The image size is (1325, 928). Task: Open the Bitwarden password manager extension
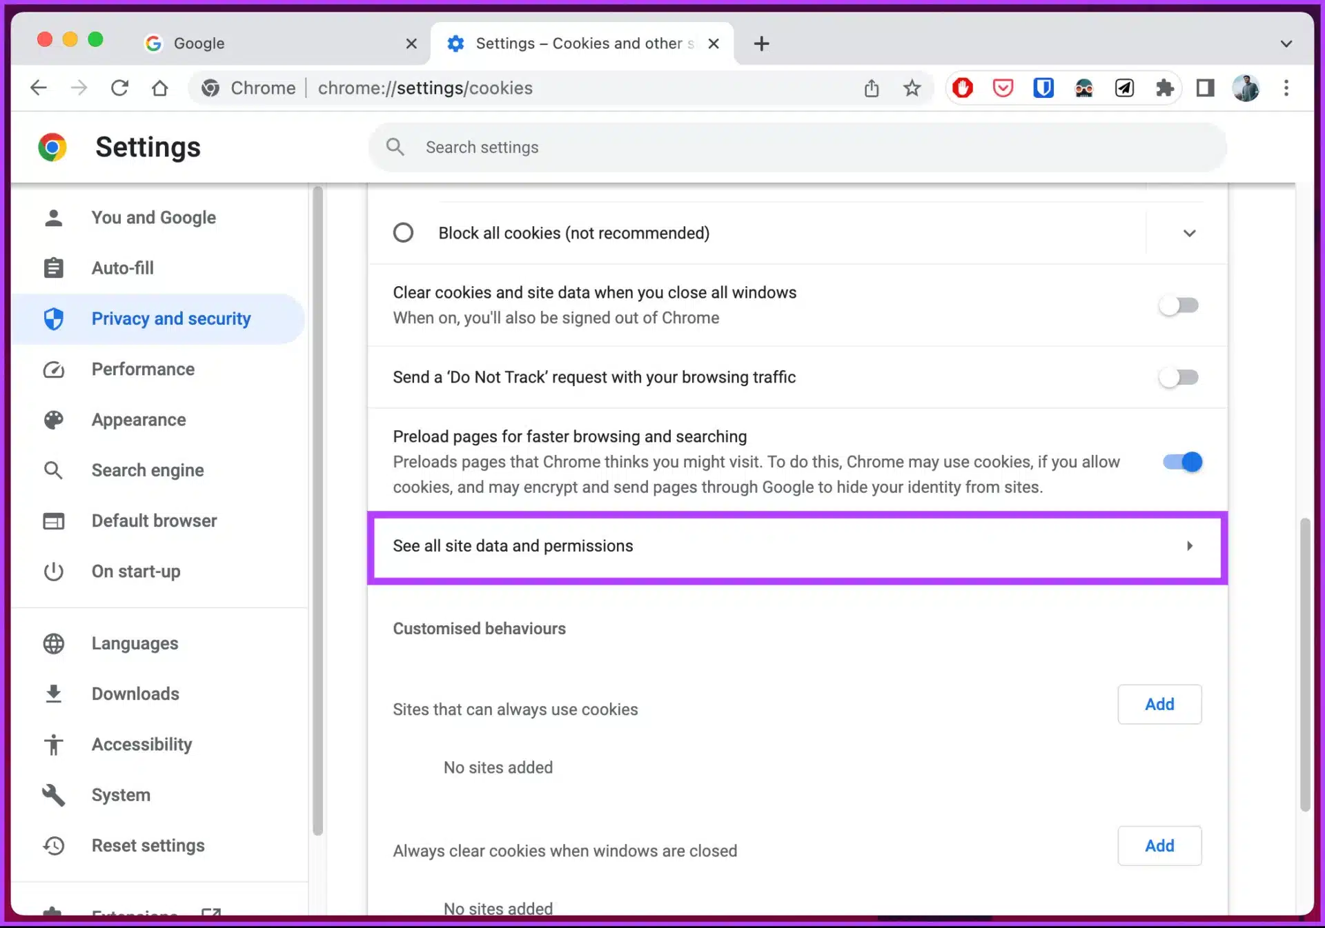[1043, 88]
